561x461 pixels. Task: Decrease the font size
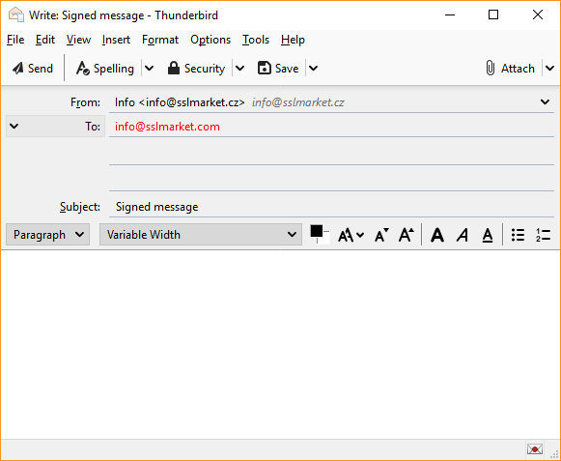[381, 235]
